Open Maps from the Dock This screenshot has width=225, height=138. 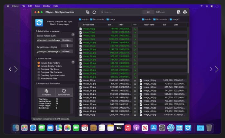point(59,128)
